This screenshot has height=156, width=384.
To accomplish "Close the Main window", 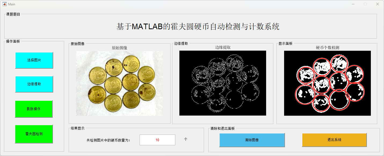I will (377, 4).
